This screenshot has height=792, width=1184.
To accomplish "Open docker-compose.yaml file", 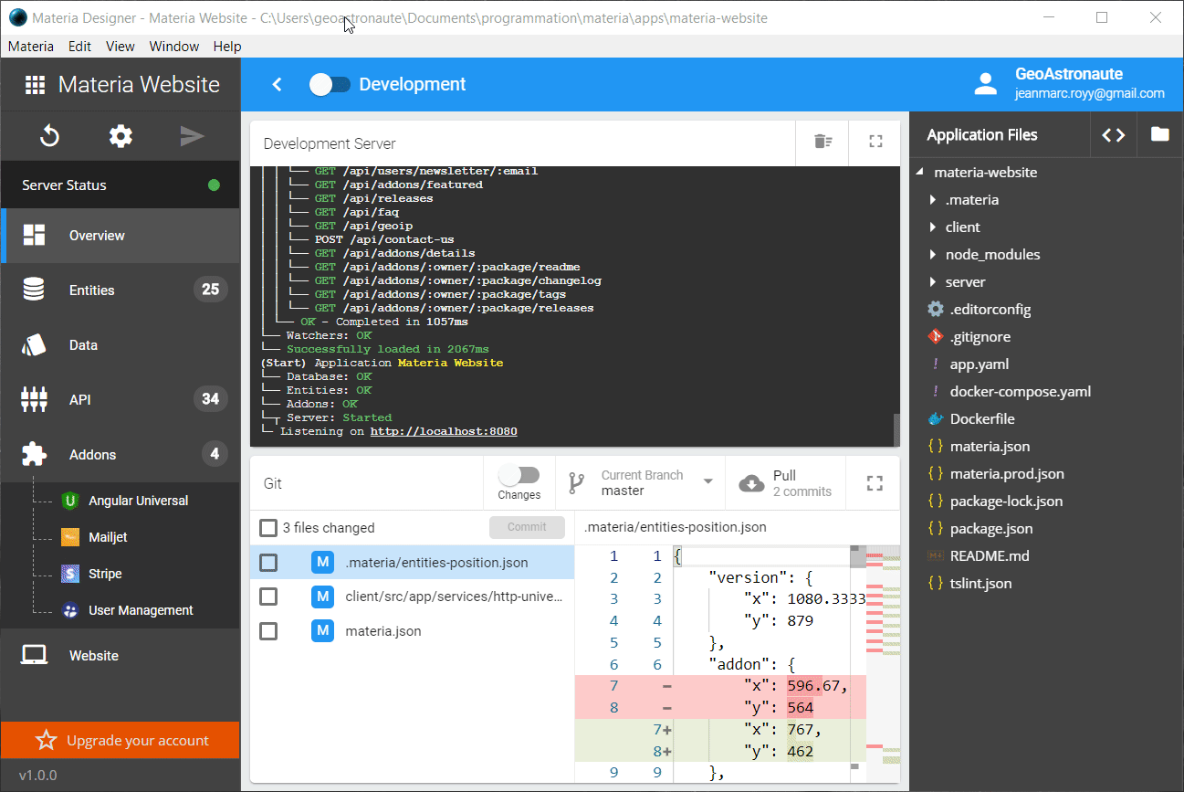I will 1021,392.
